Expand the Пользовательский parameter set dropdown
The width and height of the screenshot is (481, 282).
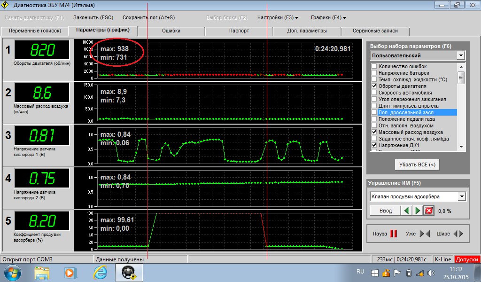[x=461, y=55]
